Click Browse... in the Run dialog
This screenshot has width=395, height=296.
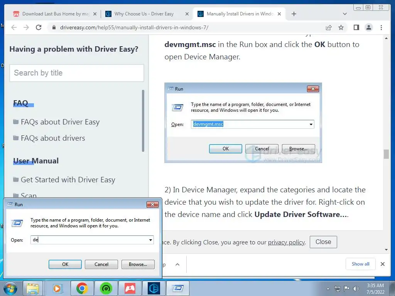click(138, 264)
